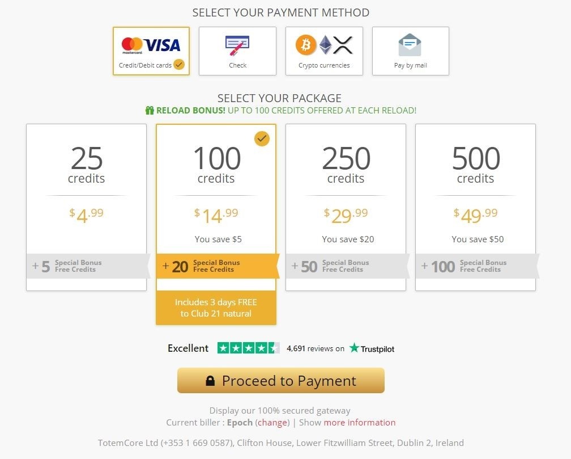The height and width of the screenshot is (459, 571).
Task: Change the current biller from Epoch
Action: point(272,423)
